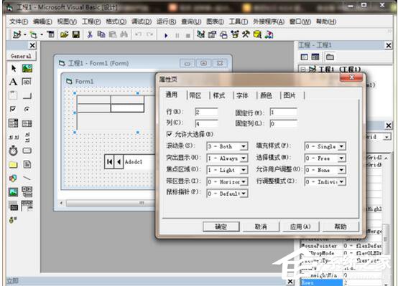Click the 取消 button
Image resolution: width=398 pixels, height=286 pixels.
(261, 227)
